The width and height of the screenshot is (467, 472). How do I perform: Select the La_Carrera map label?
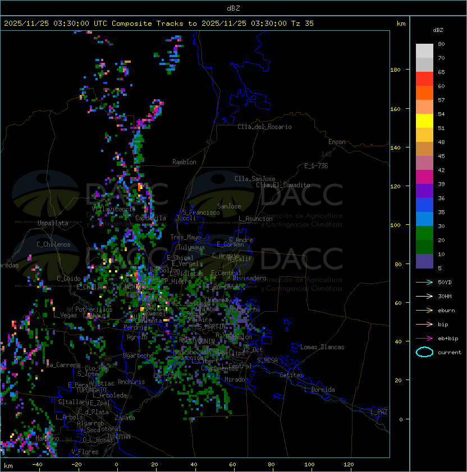tap(63, 365)
